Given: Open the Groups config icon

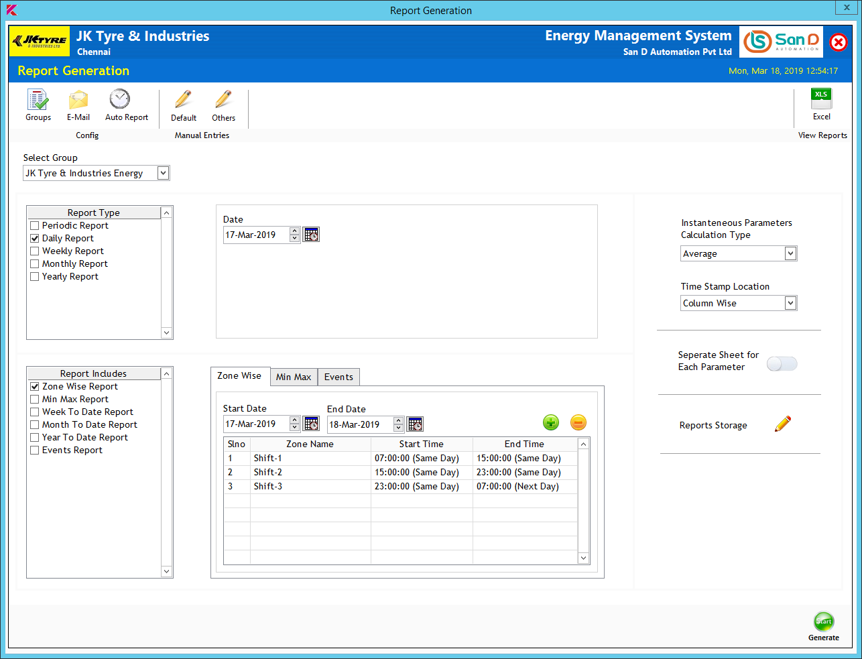Looking at the screenshot, I should (x=38, y=100).
